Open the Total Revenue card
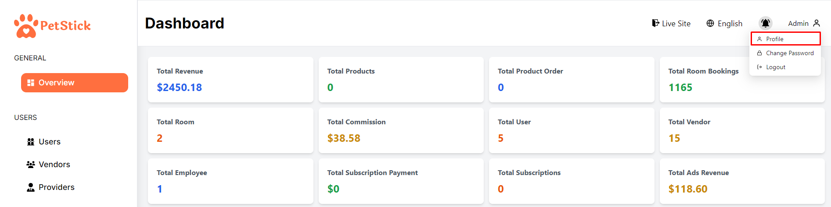Viewport: 831px width, 207px height. 230,80
